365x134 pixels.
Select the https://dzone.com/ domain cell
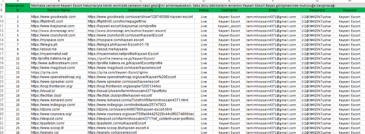point(59,109)
